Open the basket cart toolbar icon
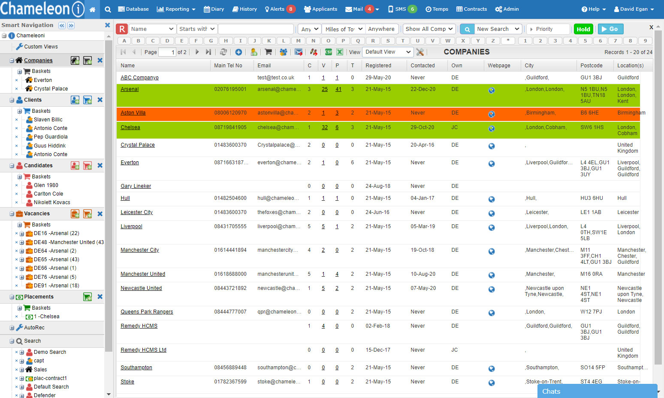 [x=269, y=52]
